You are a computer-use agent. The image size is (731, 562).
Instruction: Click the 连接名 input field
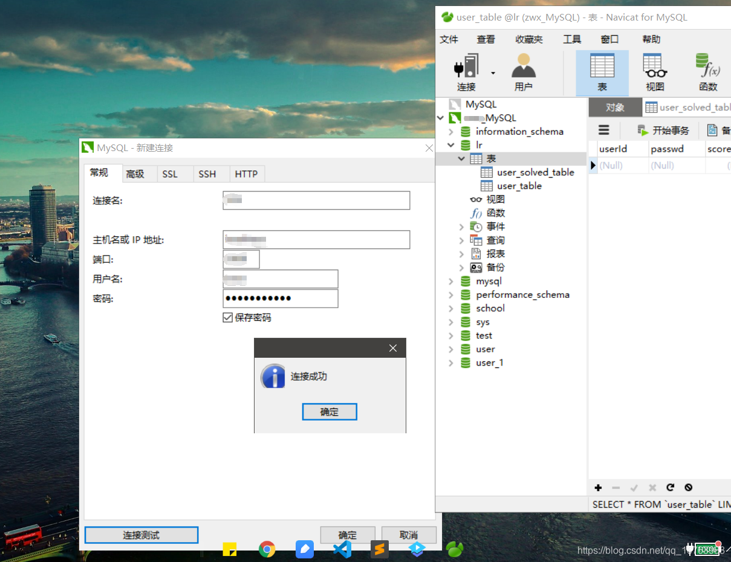(x=316, y=200)
